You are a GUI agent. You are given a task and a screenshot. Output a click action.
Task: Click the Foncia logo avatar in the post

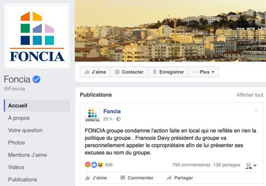[x=93, y=115]
